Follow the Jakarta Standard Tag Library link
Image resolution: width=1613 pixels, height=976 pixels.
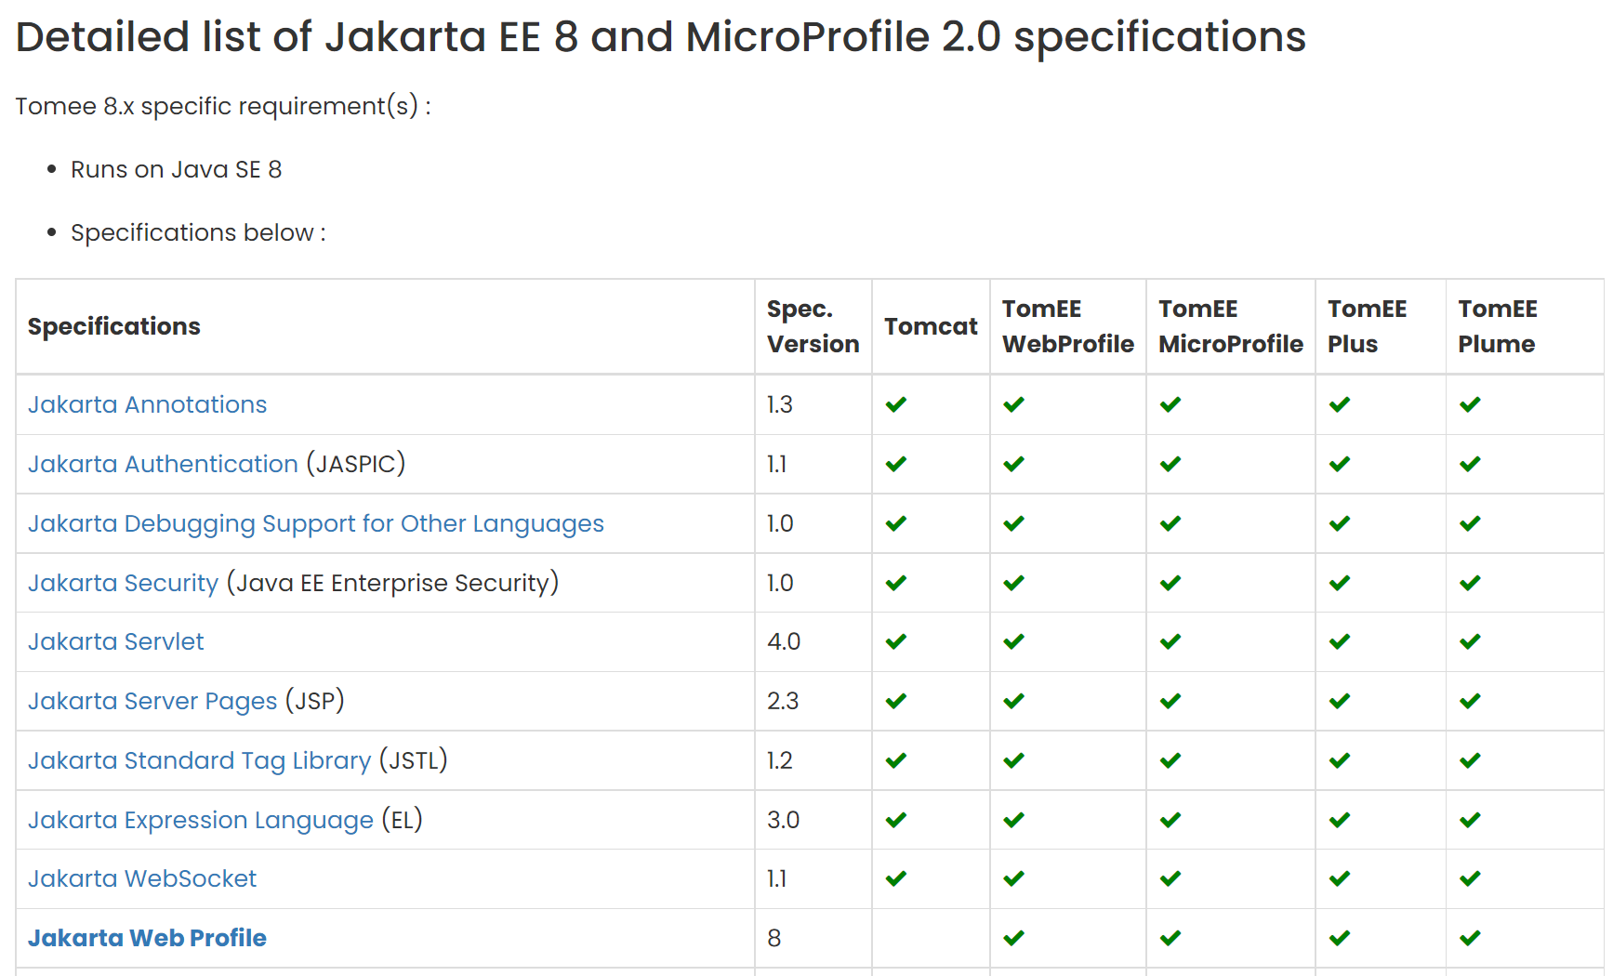pos(199,760)
